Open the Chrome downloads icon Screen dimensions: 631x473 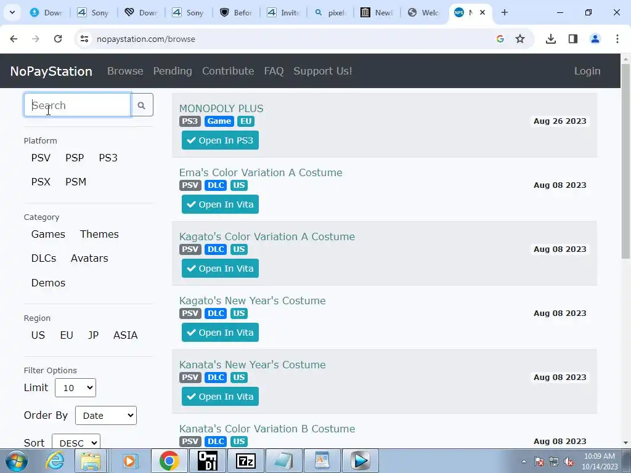[x=550, y=39]
